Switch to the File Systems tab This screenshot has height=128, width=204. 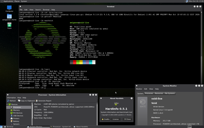click(170, 93)
